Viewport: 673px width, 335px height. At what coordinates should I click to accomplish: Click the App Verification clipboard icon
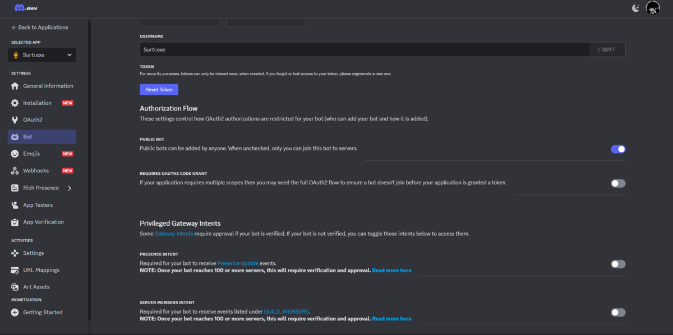pyautogui.click(x=15, y=222)
